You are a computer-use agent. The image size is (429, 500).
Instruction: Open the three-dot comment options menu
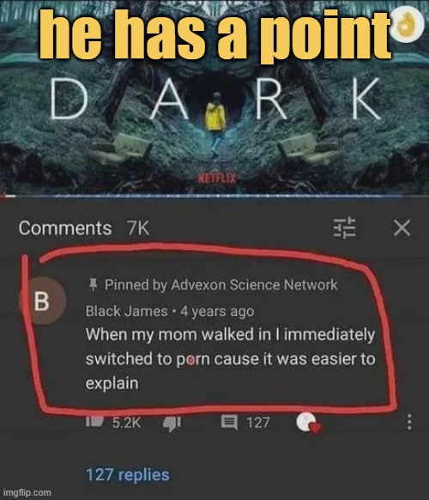pyautogui.click(x=409, y=422)
